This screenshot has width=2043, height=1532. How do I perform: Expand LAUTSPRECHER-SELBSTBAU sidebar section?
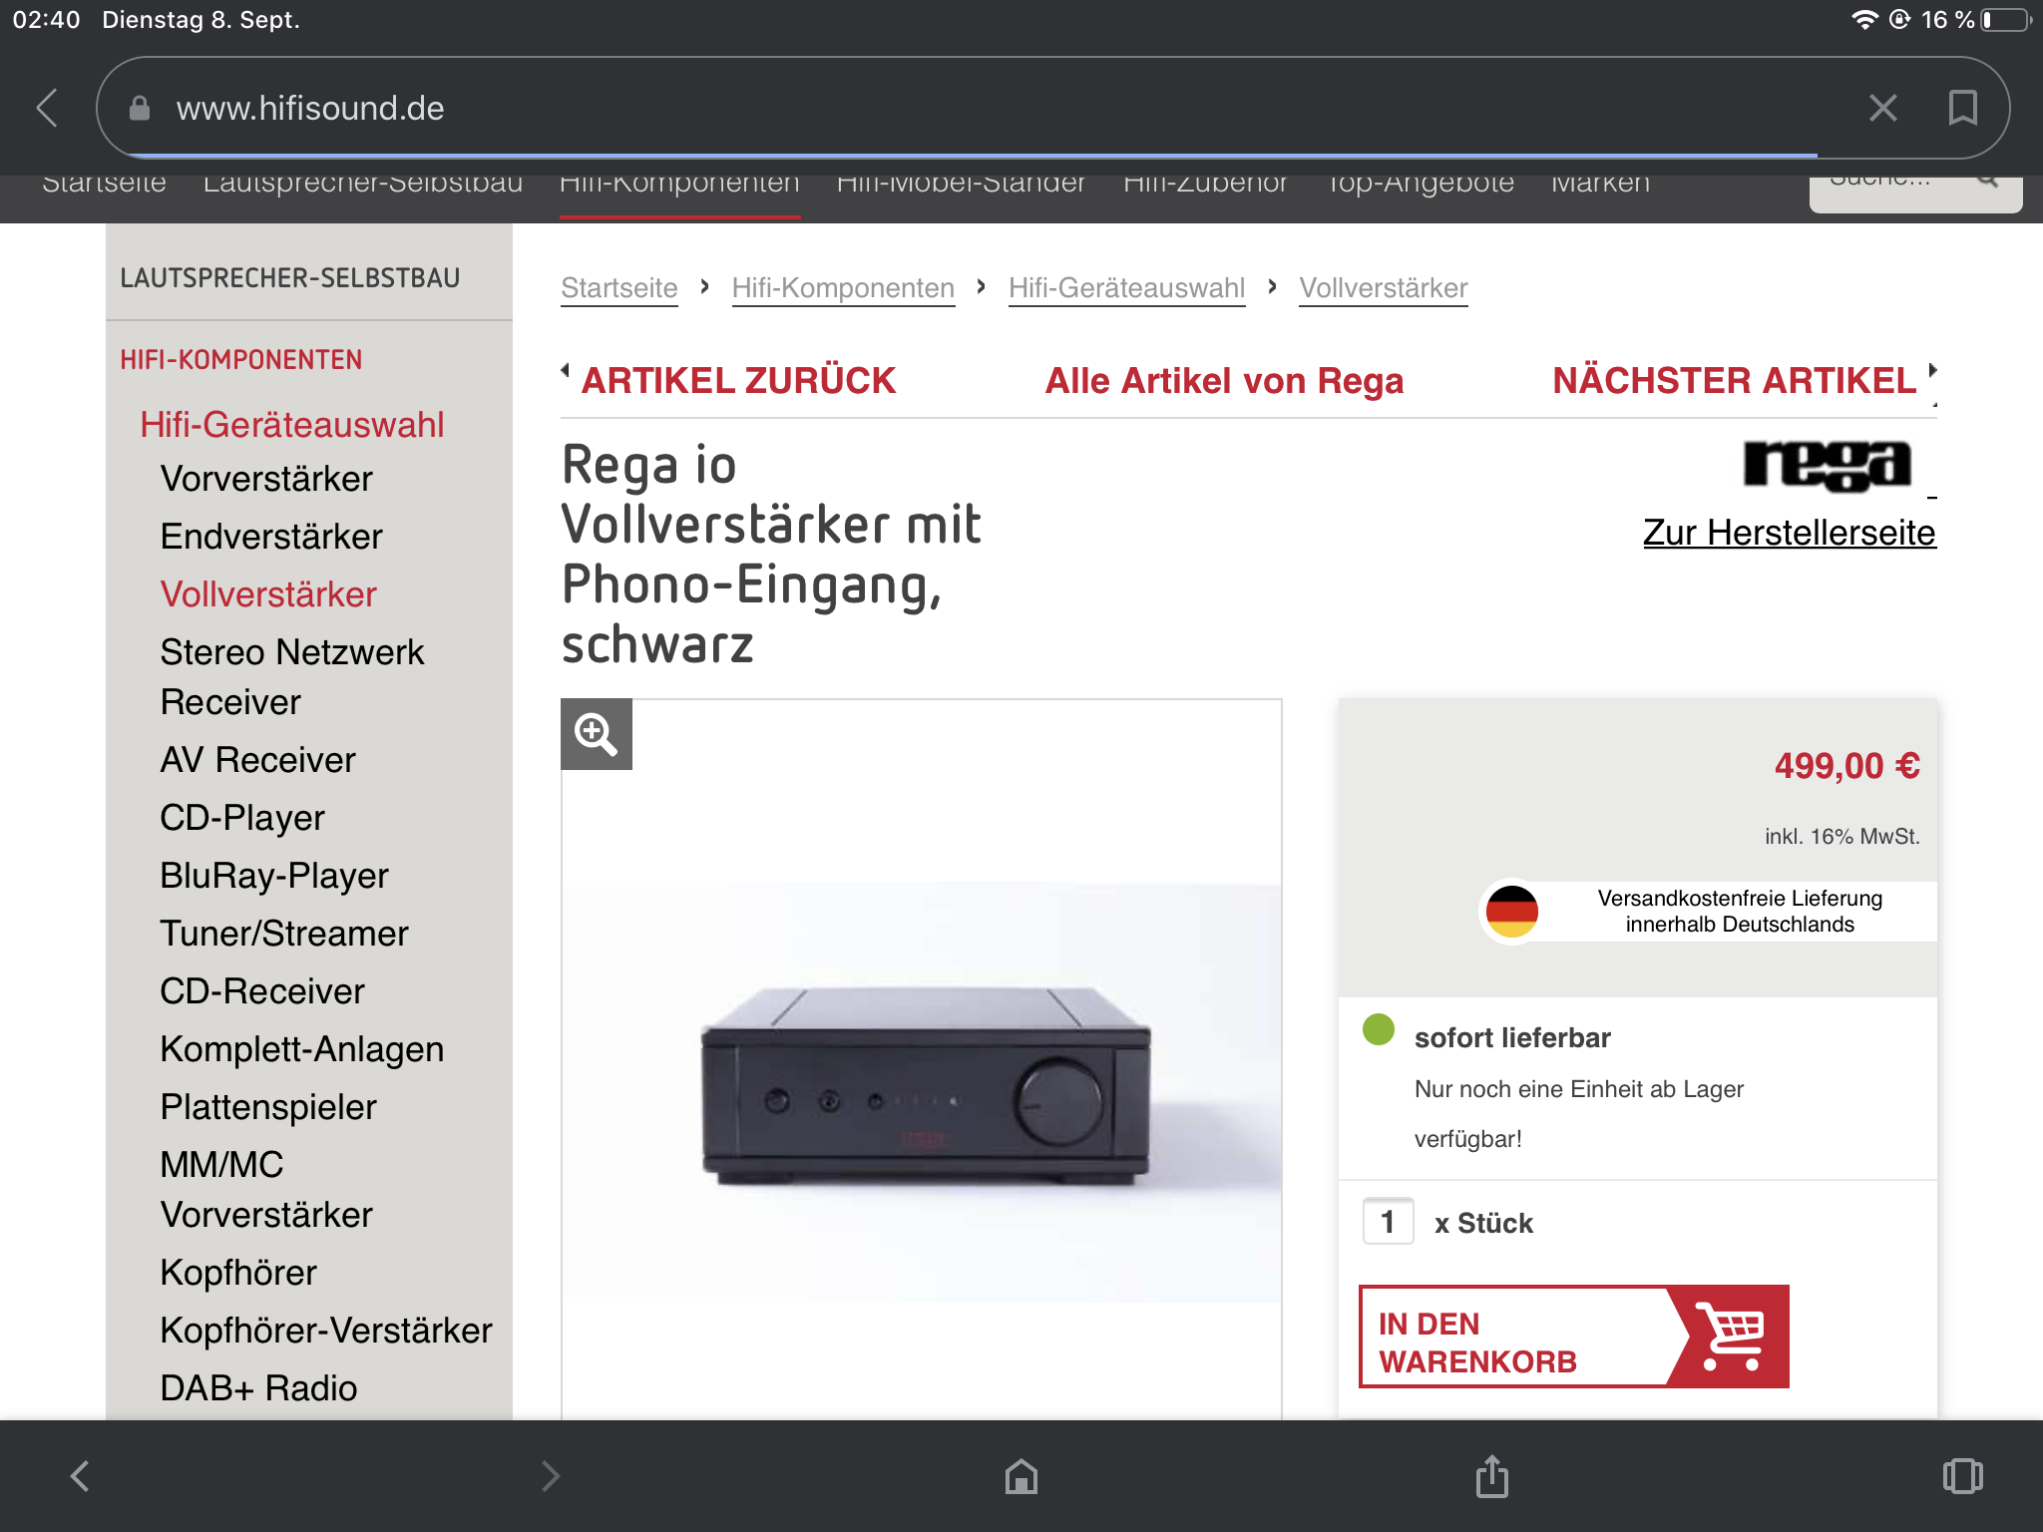(x=290, y=278)
